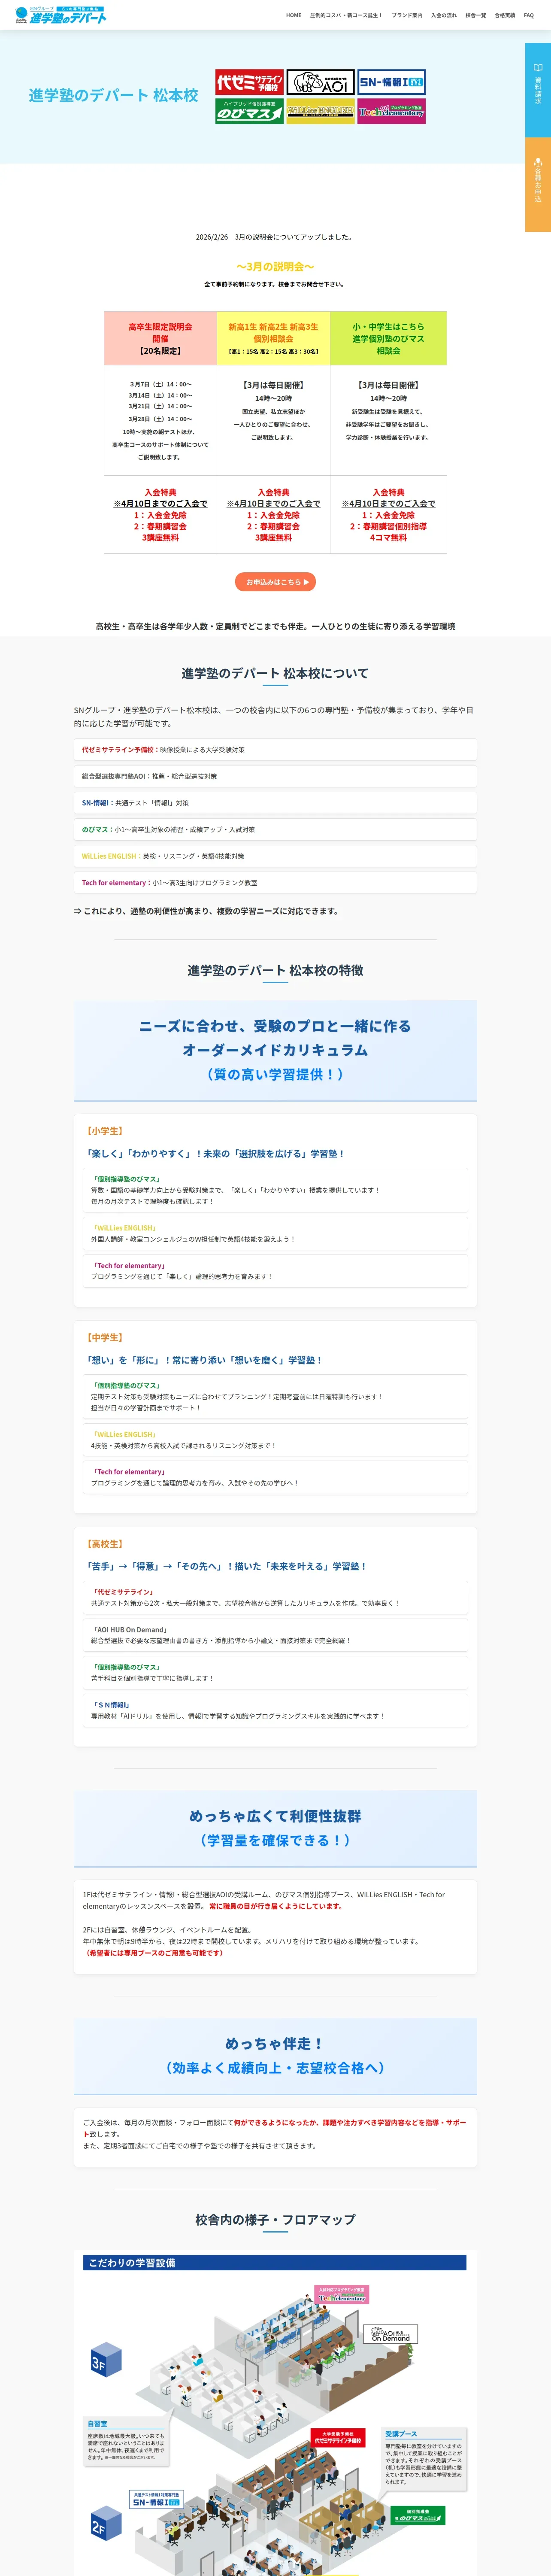Click the 【小学生】 section heading
Viewport: 551px width, 2576px height.
tap(105, 1130)
